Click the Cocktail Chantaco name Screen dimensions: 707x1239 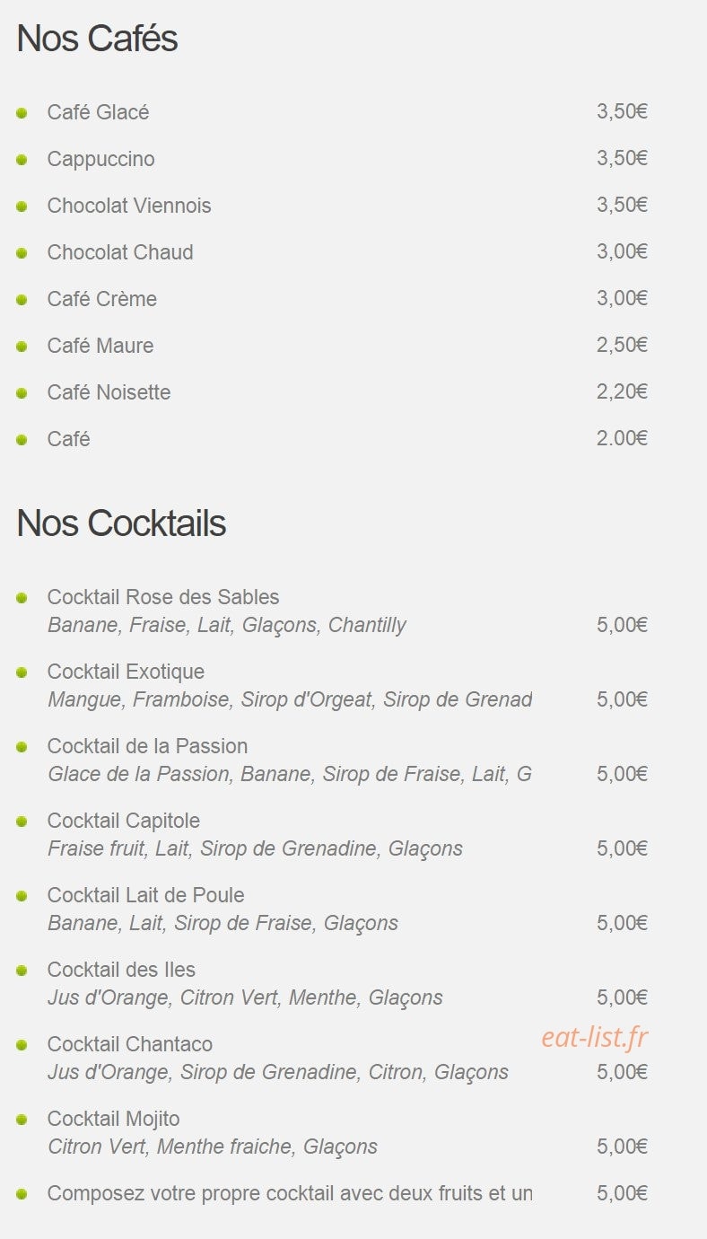130,1044
